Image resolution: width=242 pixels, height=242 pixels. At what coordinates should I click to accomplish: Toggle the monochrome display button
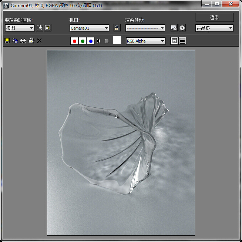coord(107,41)
